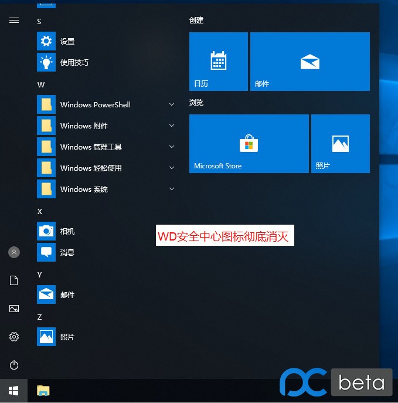
Task: Click the Windows Start button on taskbar
Action: pos(13,391)
